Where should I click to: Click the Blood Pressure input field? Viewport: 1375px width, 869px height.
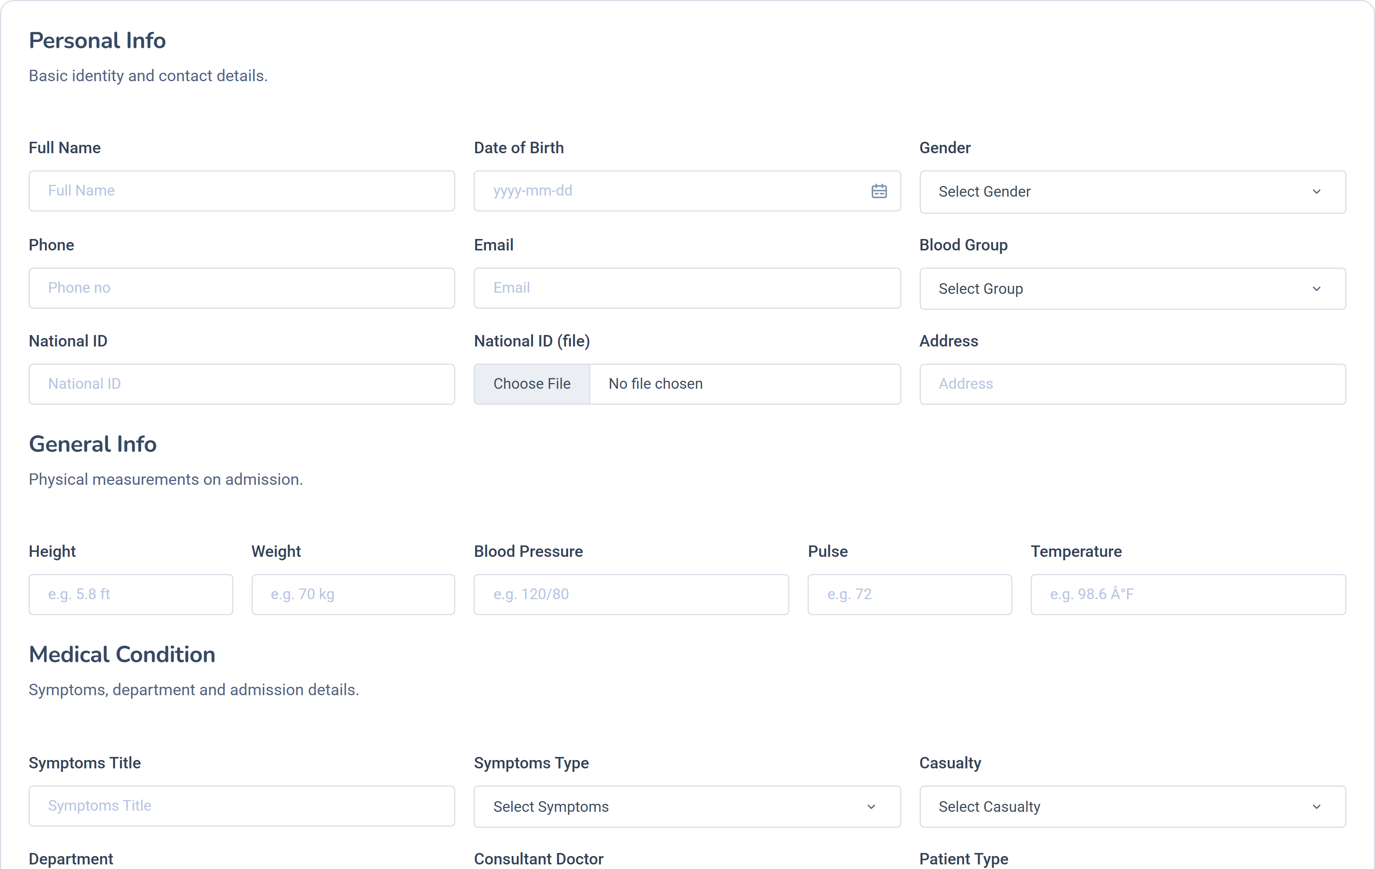click(631, 595)
